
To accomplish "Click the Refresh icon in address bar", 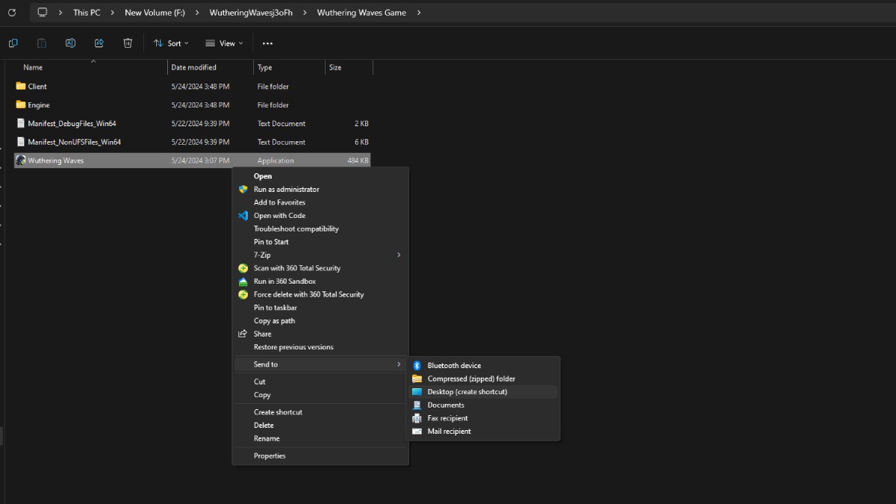I will (x=11, y=13).
